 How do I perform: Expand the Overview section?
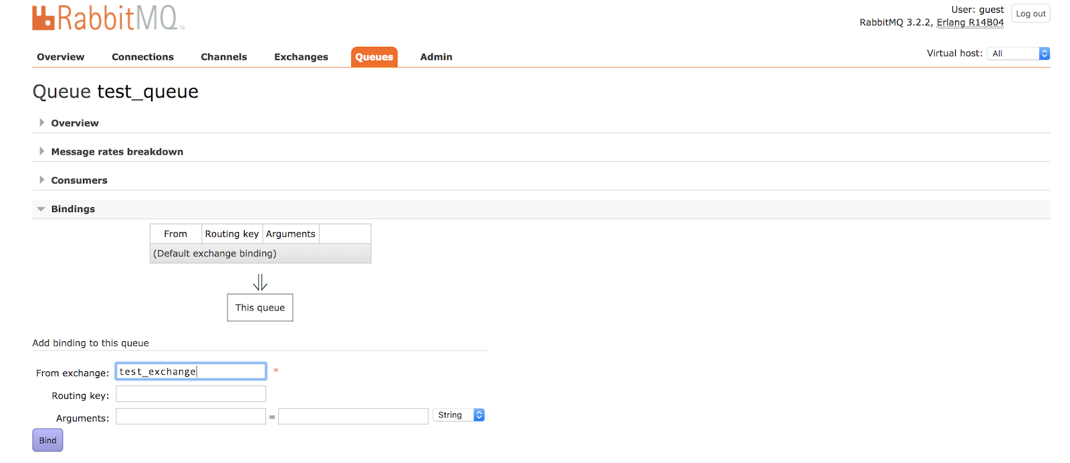click(x=74, y=123)
